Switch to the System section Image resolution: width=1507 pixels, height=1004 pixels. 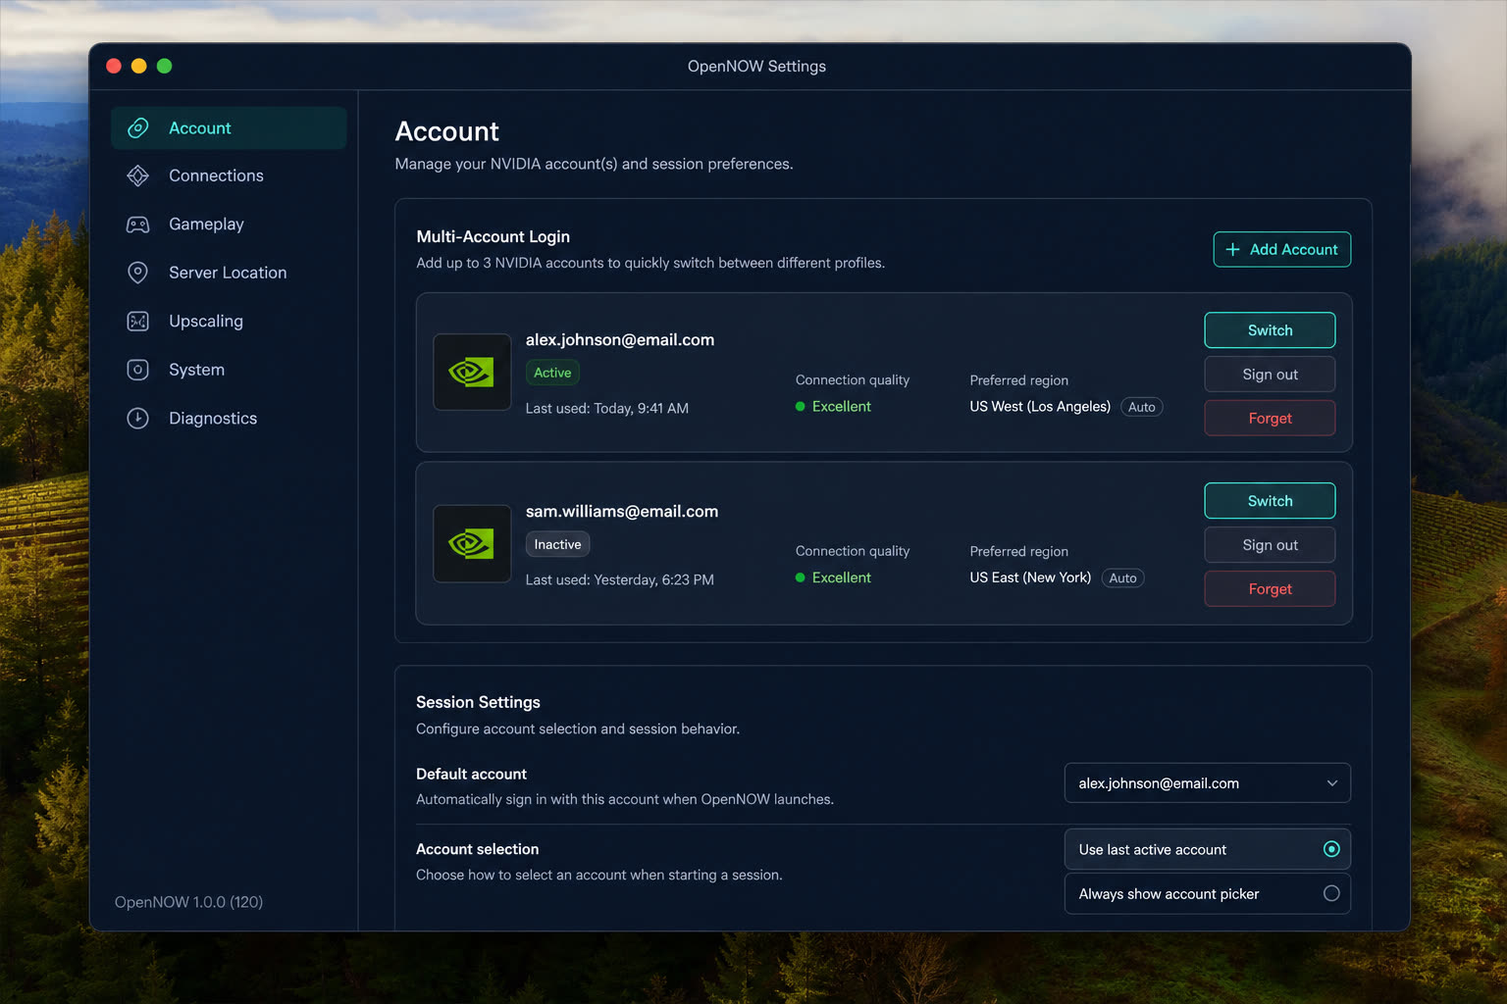229,370
